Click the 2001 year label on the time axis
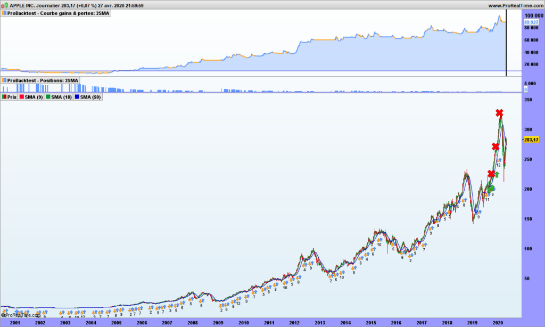 click(x=15, y=323)
